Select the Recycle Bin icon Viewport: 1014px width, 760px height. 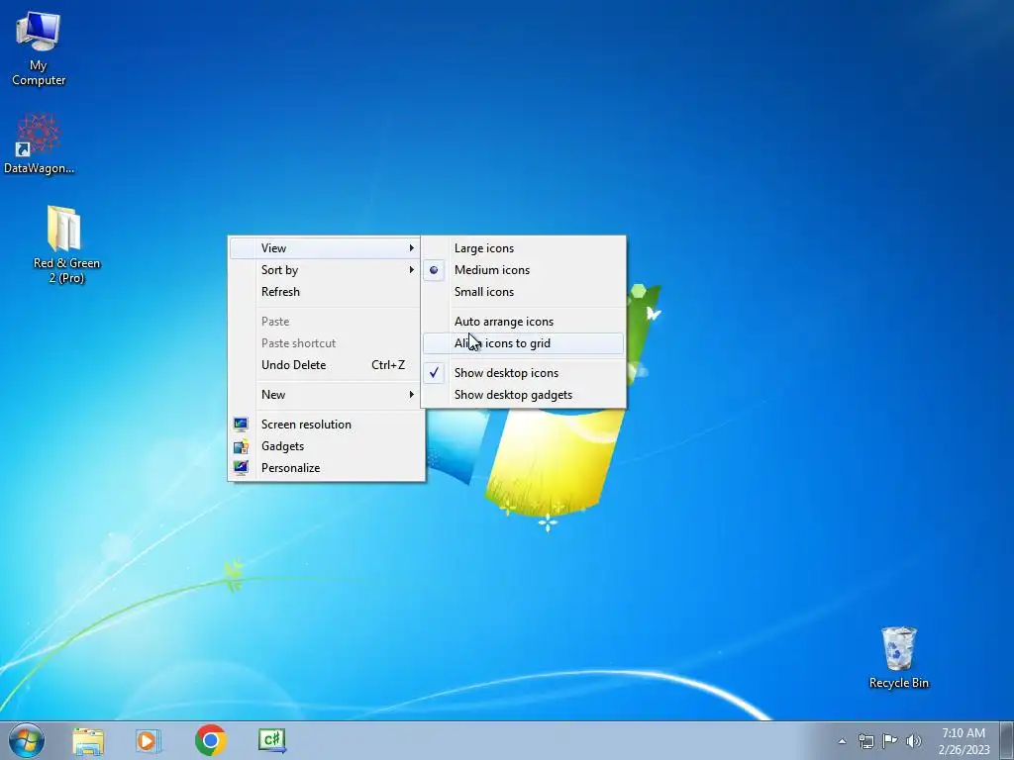[x=898, y=657]
